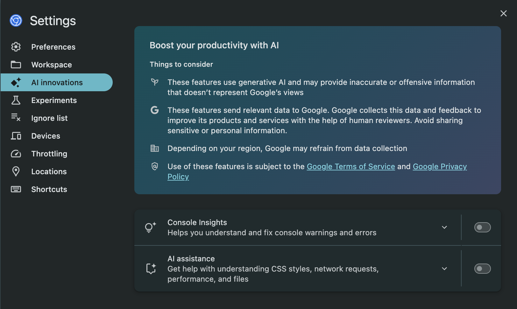Select the AI innovations tab

[57, 82]
